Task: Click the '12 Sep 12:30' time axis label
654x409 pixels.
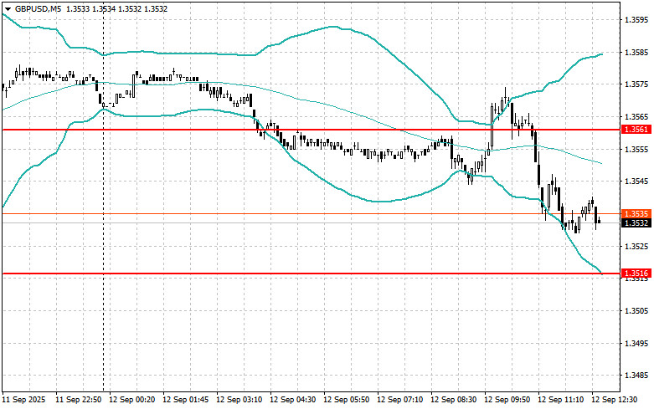Action: click(615, 400)
